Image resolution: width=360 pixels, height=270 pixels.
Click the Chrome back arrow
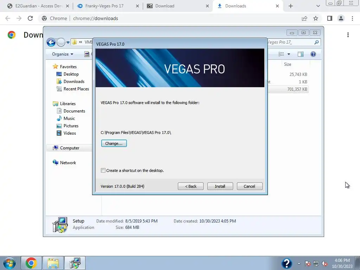(8, 18)
